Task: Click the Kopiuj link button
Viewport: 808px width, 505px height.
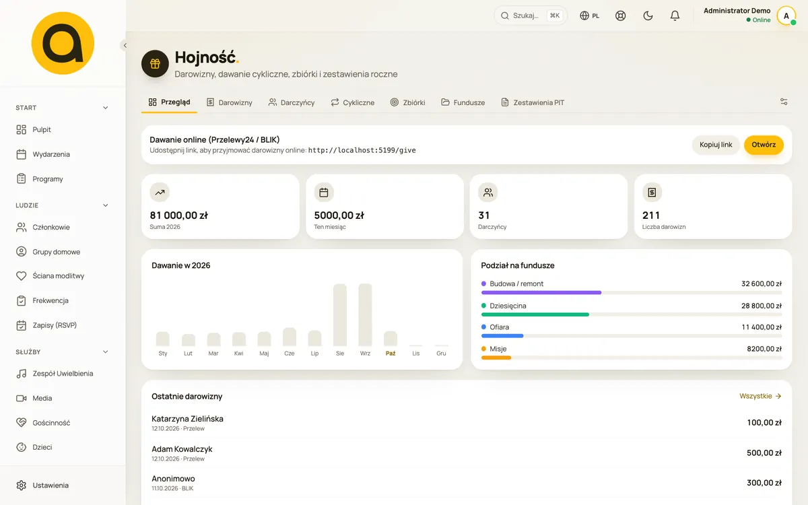Action: tap(716, 145)
